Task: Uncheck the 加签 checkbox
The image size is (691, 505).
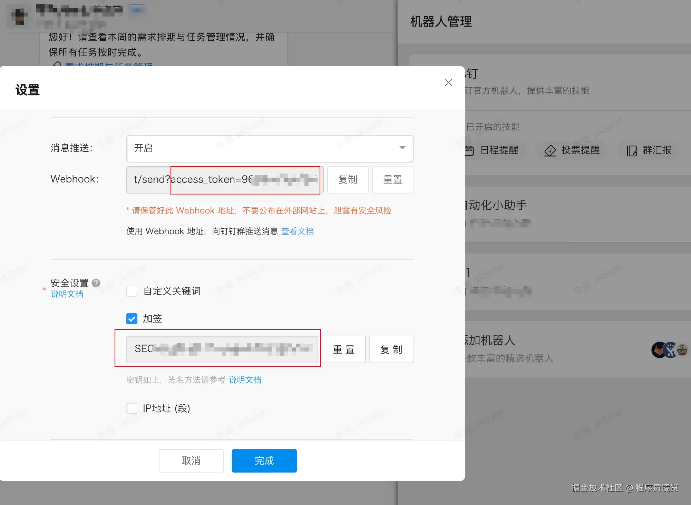Action: pyautogui.click(x=132, y=319)
